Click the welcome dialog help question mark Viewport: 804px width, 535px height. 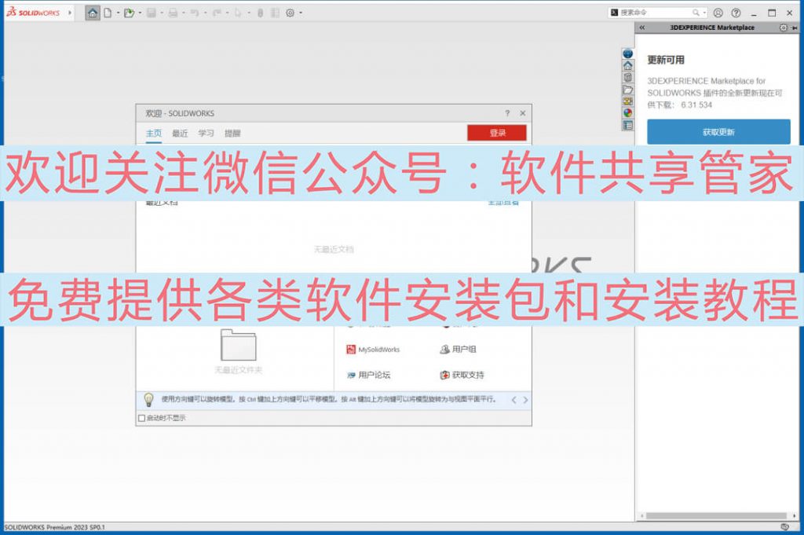507,113
